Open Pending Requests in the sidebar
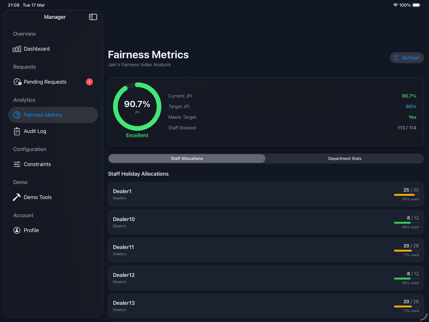Image resolution: width=429 pixels, height=322 pixels. click(x=53, y=82)
